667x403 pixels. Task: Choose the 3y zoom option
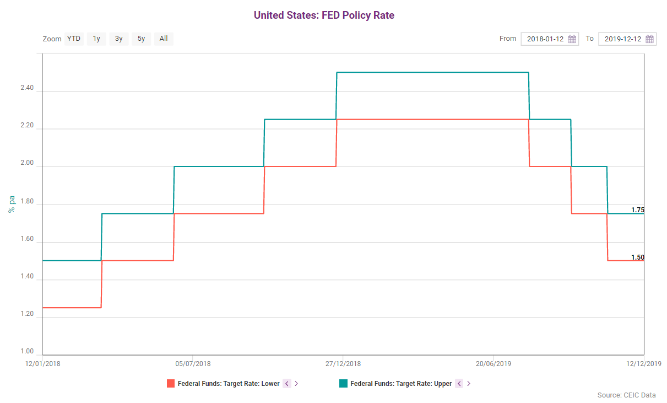119,39
